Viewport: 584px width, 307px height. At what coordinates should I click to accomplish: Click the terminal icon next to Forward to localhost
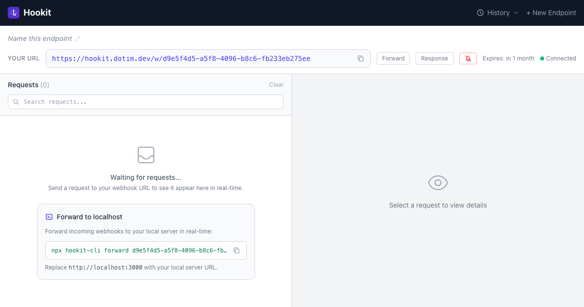(49, 217)
